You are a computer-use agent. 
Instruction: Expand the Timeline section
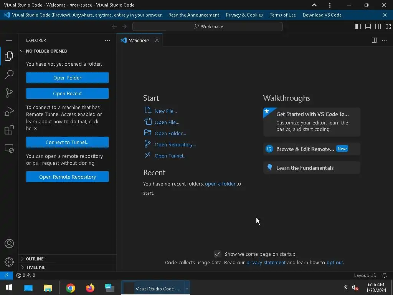(67, 267)
